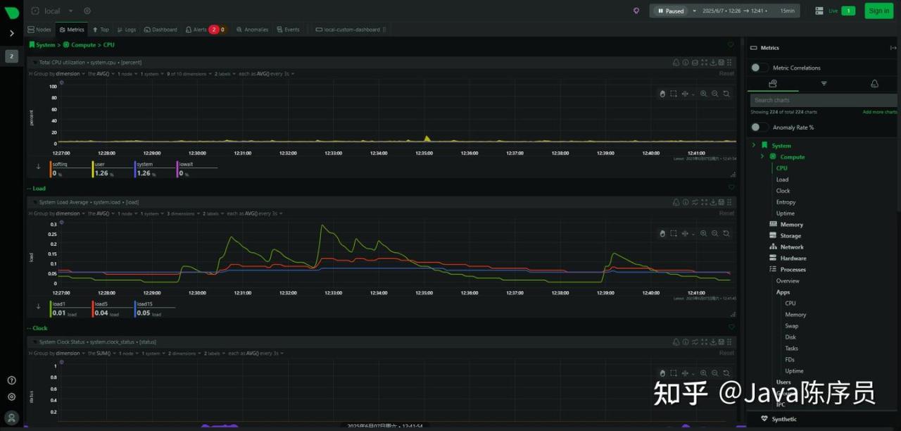Enter fullscreen on CPU utilization chart
Viewport: 901px width, 431px height.
tap(703, 63)
